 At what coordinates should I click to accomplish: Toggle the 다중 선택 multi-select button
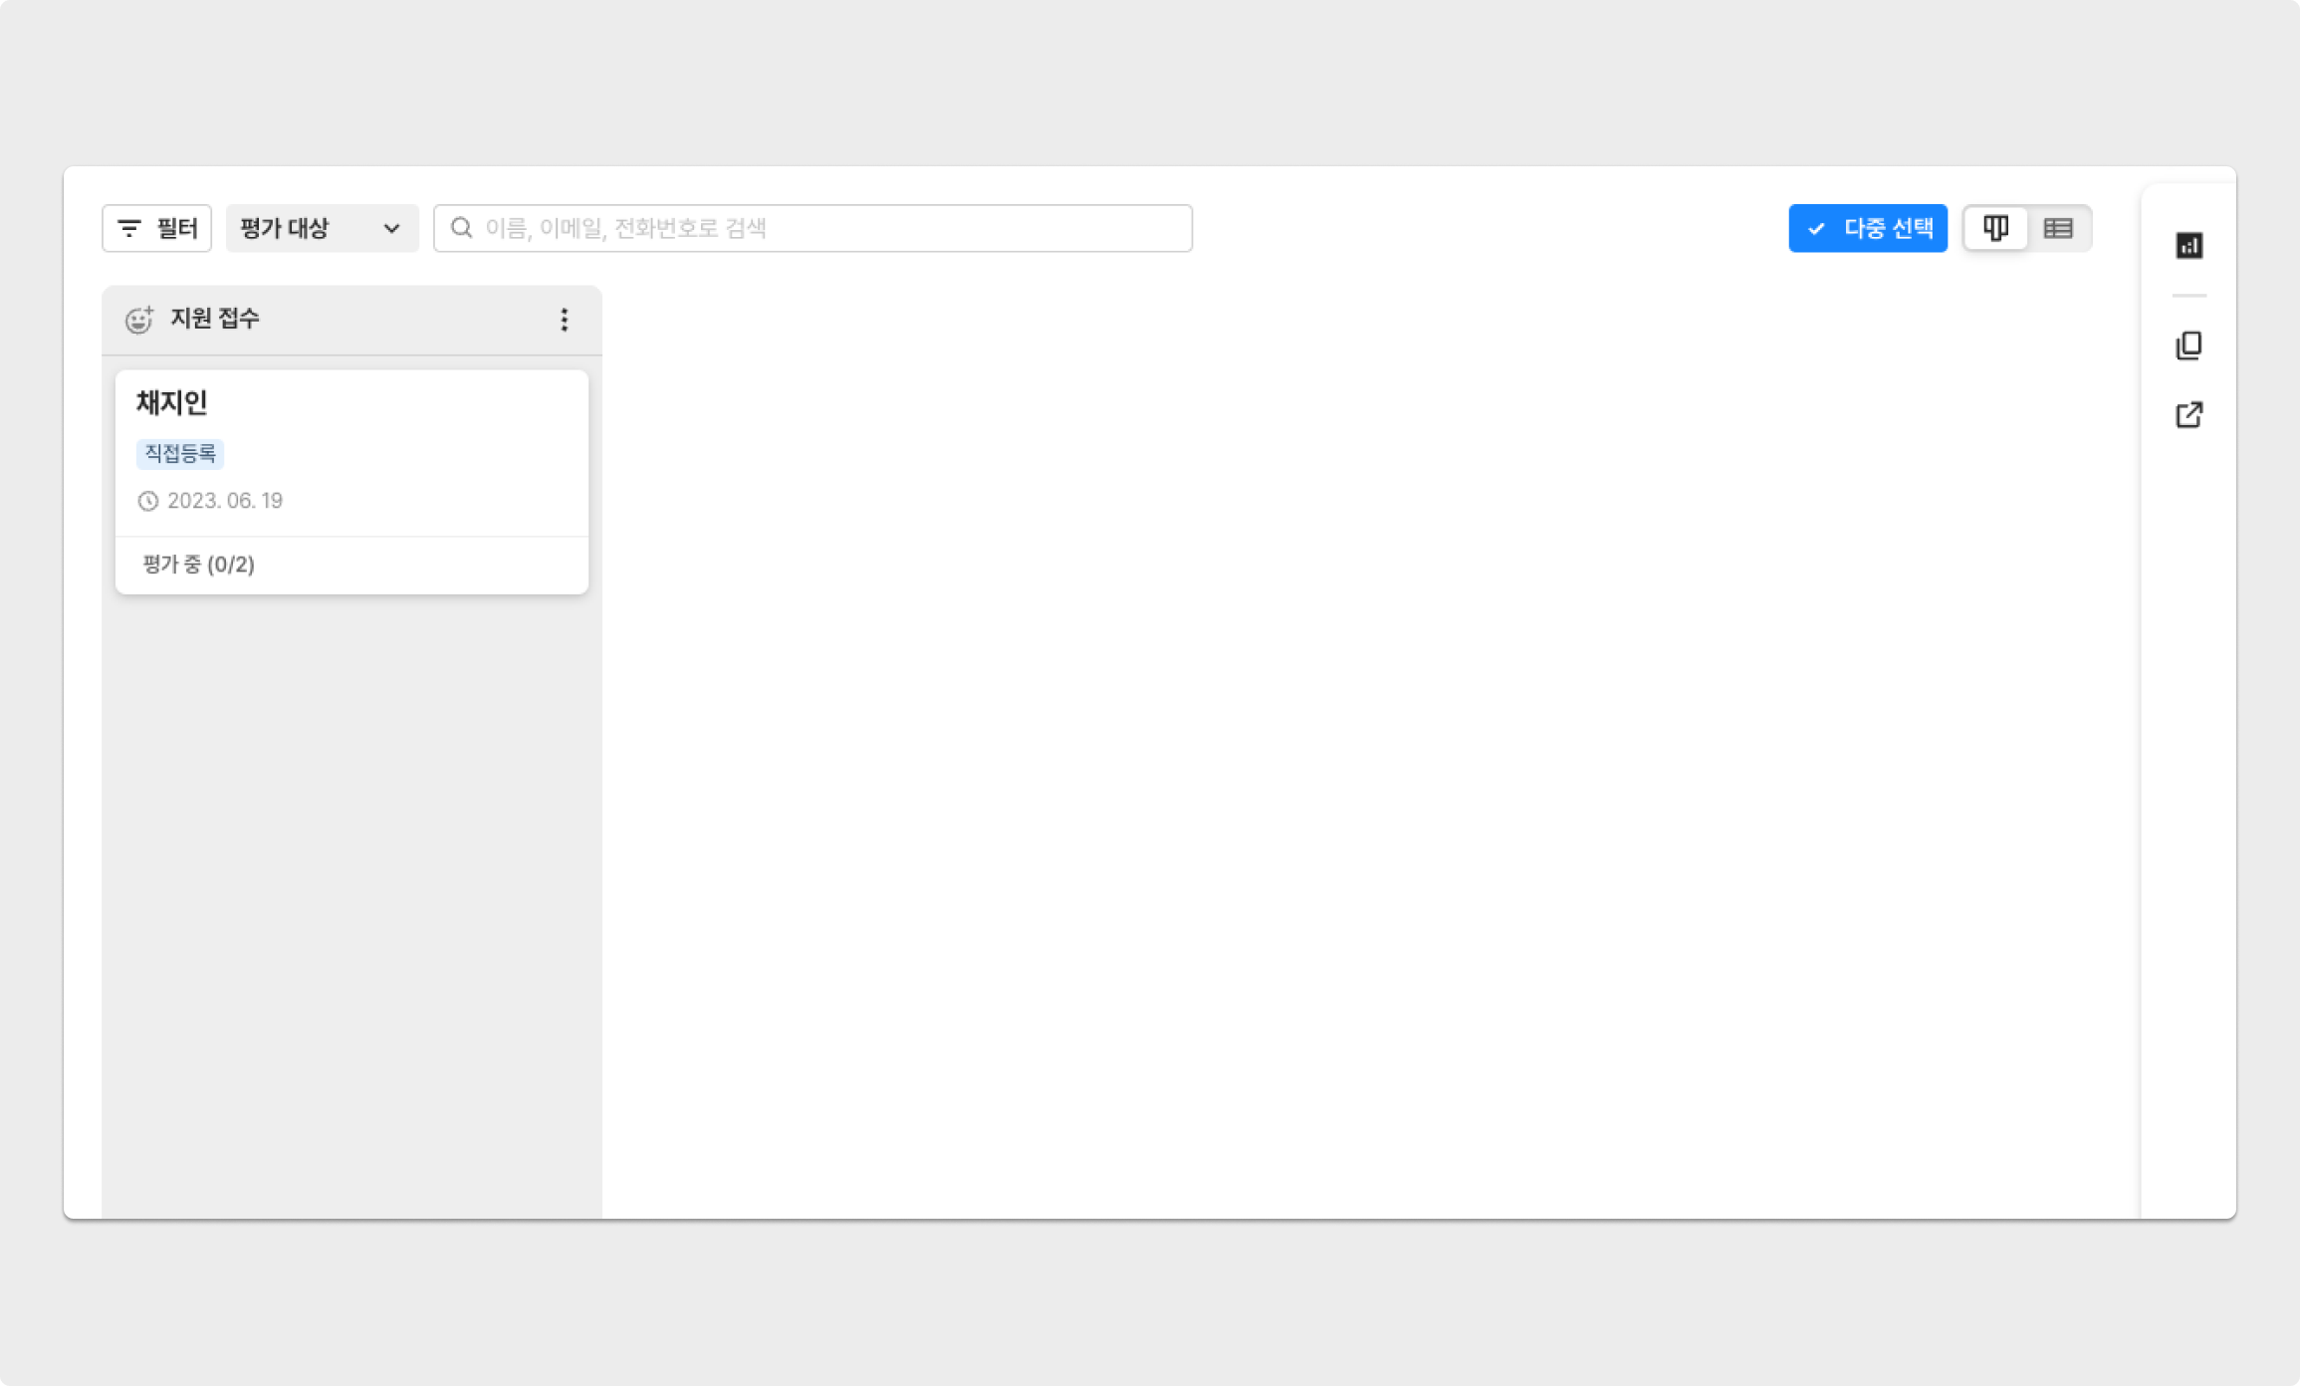click(x=1868, y=228)
